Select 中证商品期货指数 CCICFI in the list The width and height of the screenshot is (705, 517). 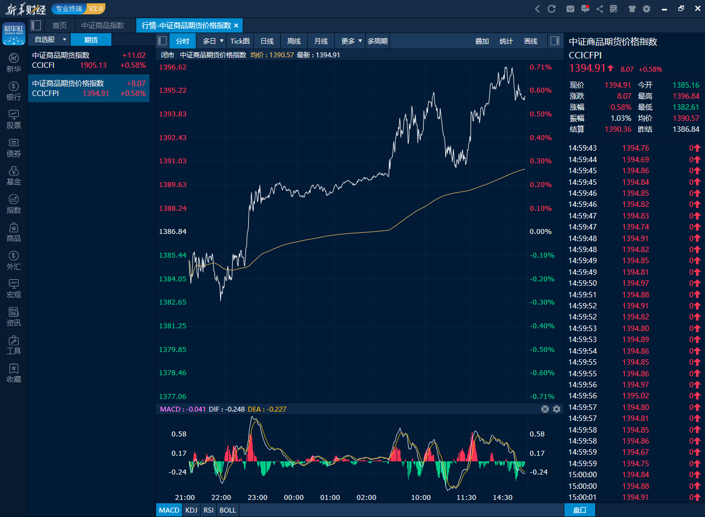pos(89,60)
